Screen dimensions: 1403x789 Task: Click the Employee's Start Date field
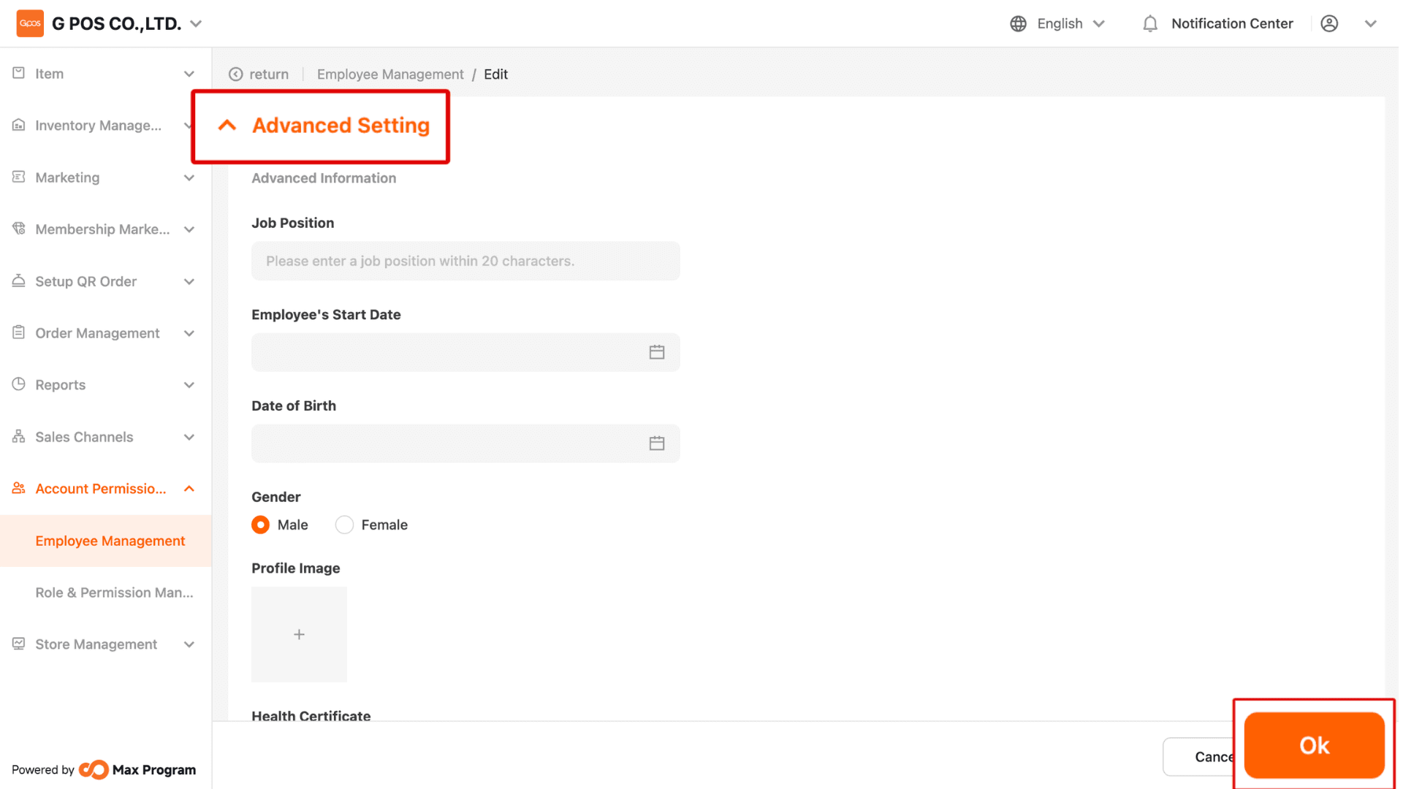coord(467,353)
